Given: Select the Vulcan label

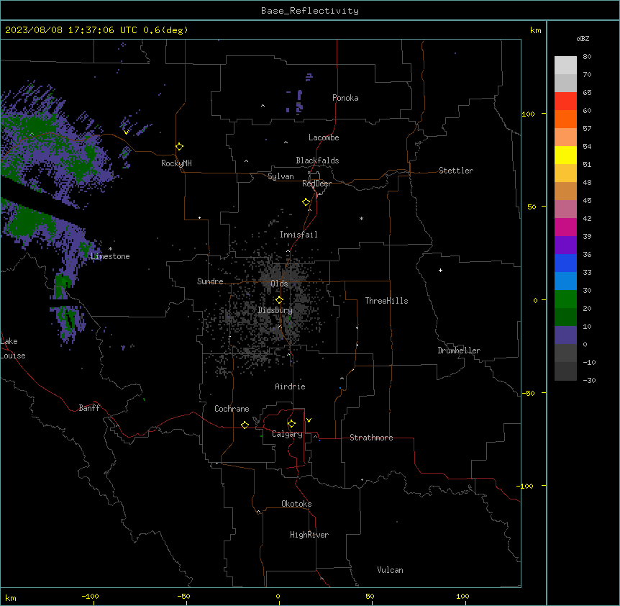Looking at the screenshot, I should (x=391, y=570).
